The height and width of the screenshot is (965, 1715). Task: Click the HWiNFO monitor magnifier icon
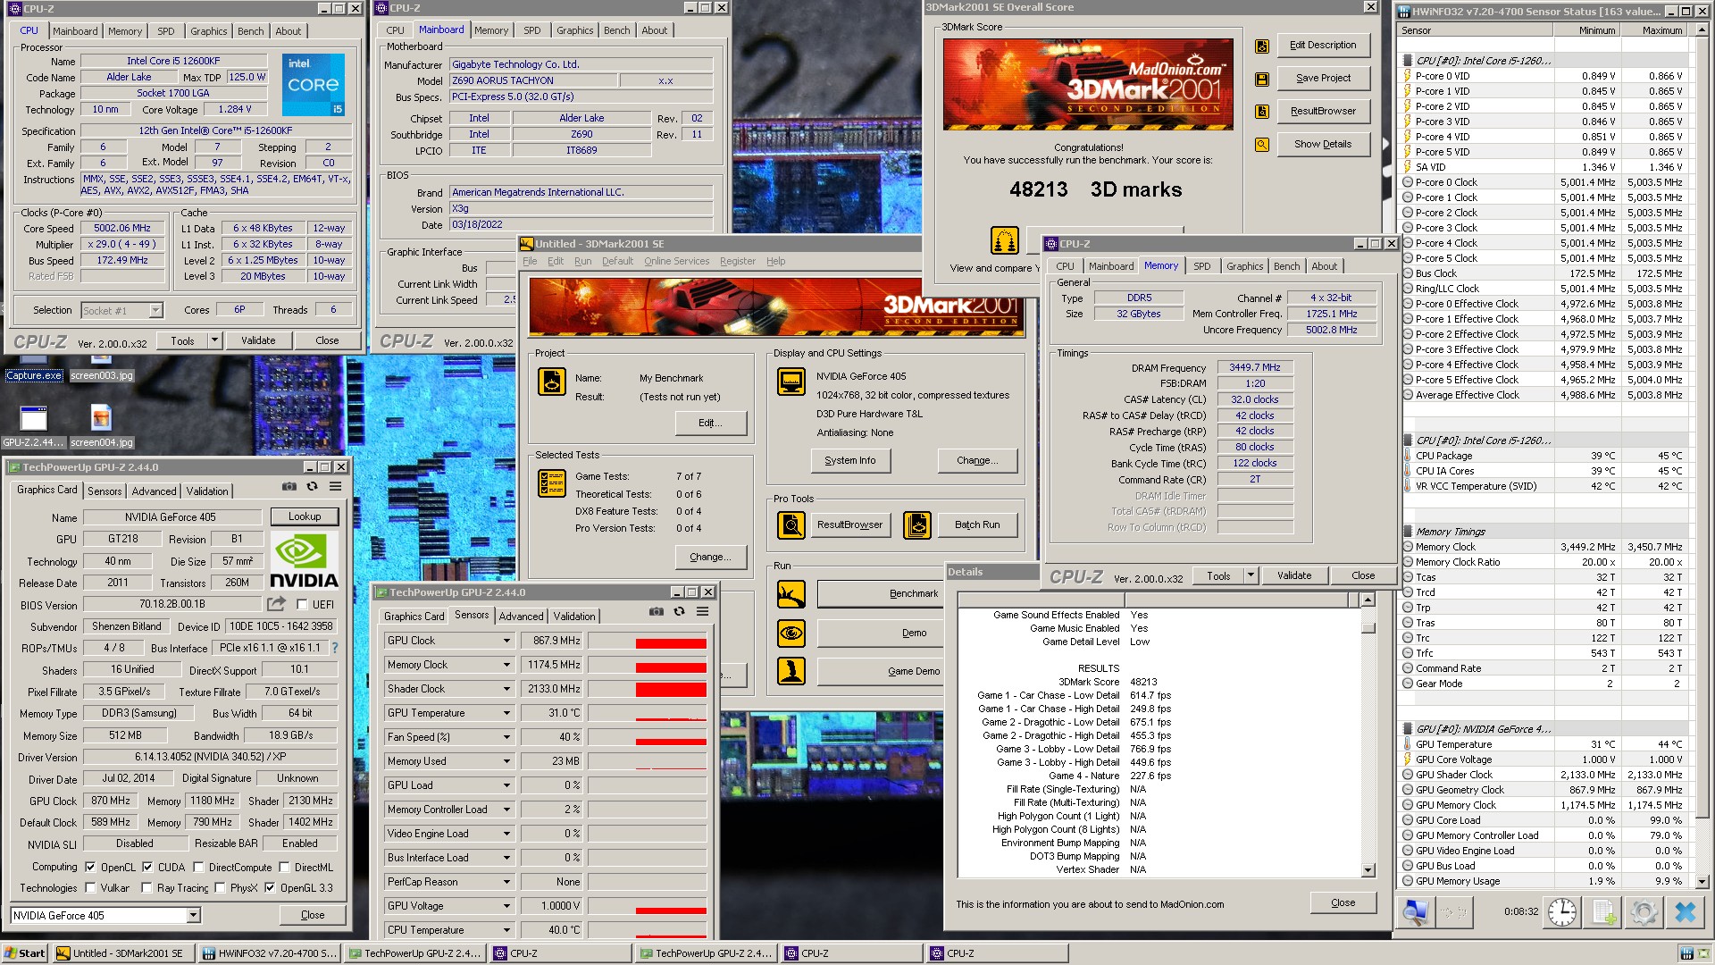pyautogui.click(x=1415, y=912)
